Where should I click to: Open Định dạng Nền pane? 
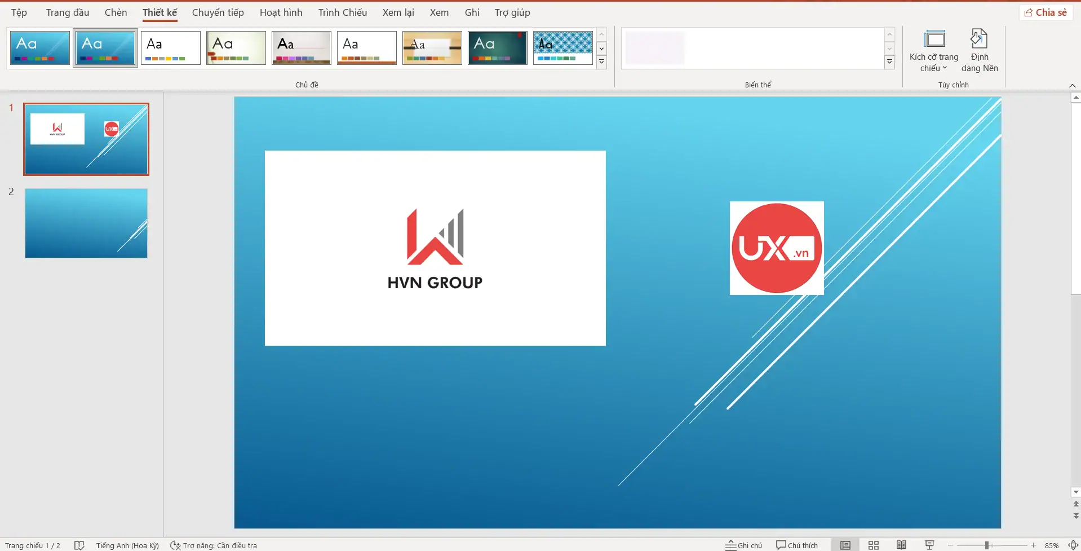click(x=980, y=51)
